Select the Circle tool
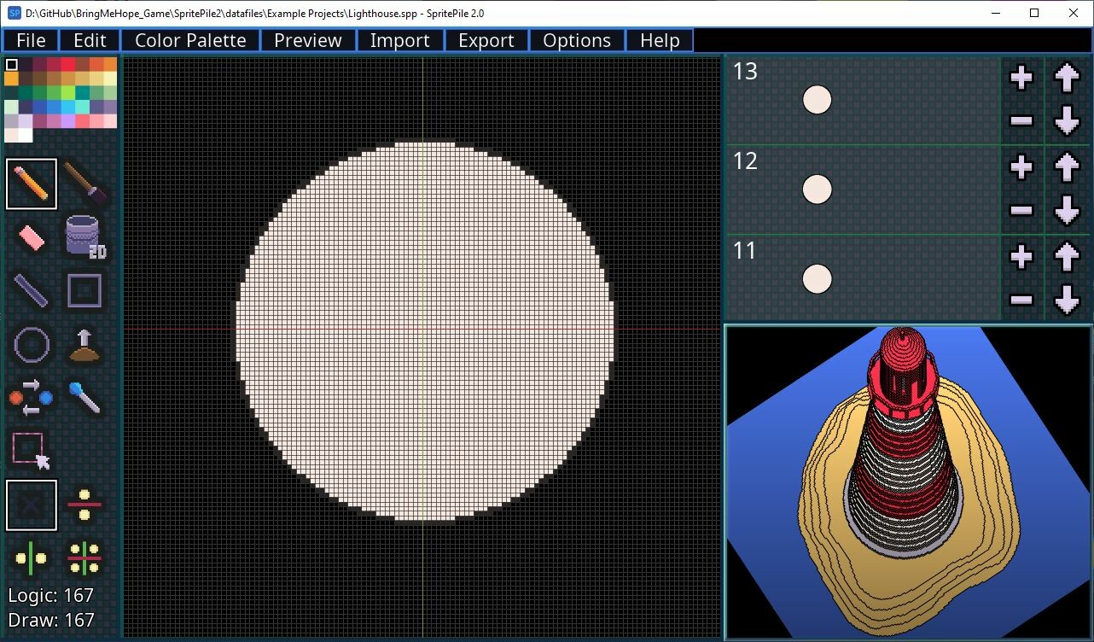This screenshot has width=1094, height=642. (32, 344)
